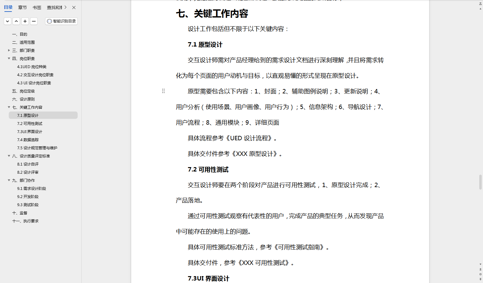Click the previous page double-up arrow
Image resolution: width=483 pixels, height=283 pixels.
(x=480, y=269)
